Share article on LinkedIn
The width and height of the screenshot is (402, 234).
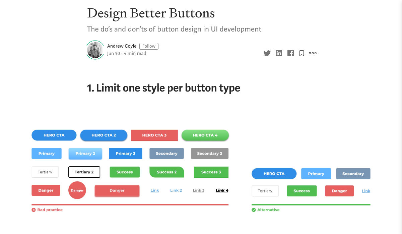tap(279, 53)
